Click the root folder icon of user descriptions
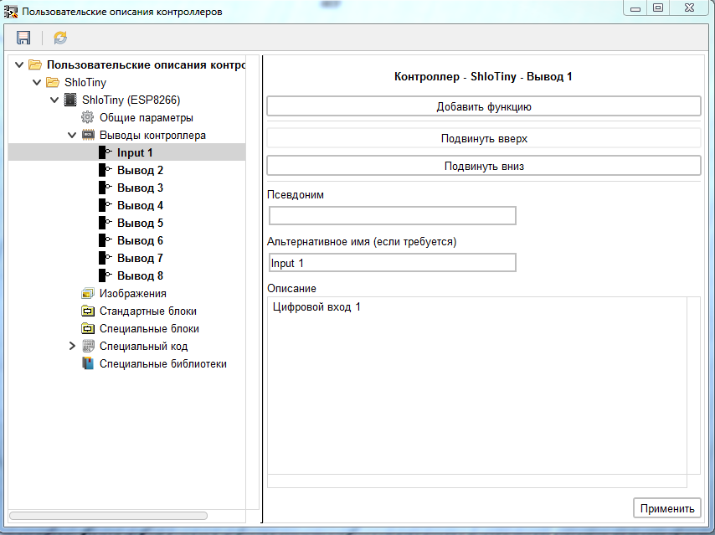Viewport: 715px width, 535px height. coord(35,64)
